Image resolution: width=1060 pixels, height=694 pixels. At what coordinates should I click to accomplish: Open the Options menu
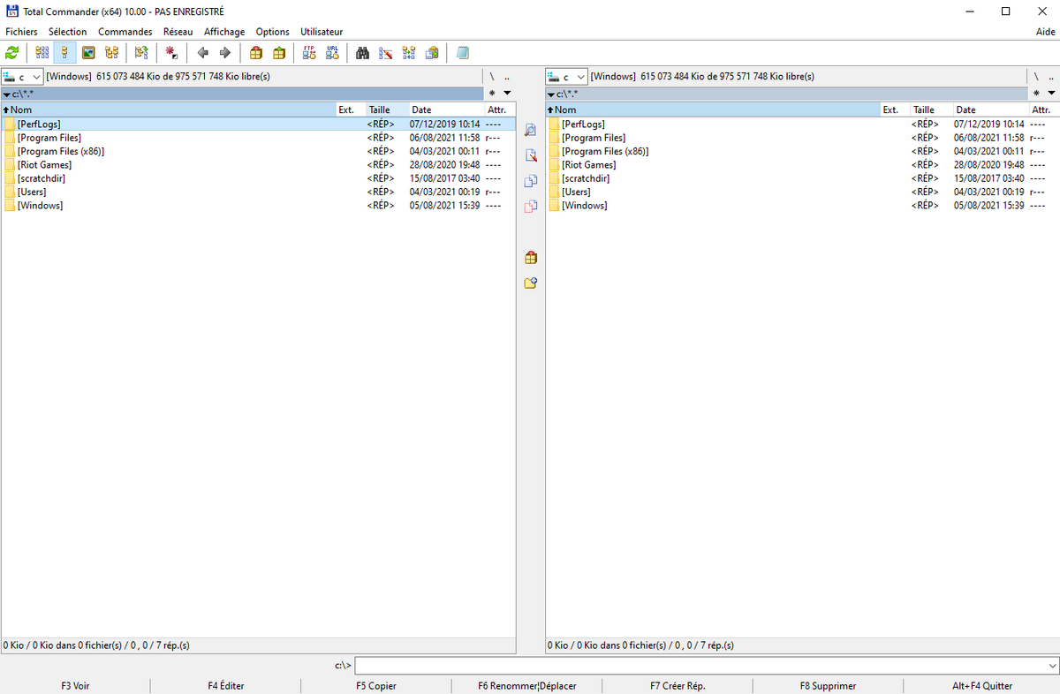point(273,32)
